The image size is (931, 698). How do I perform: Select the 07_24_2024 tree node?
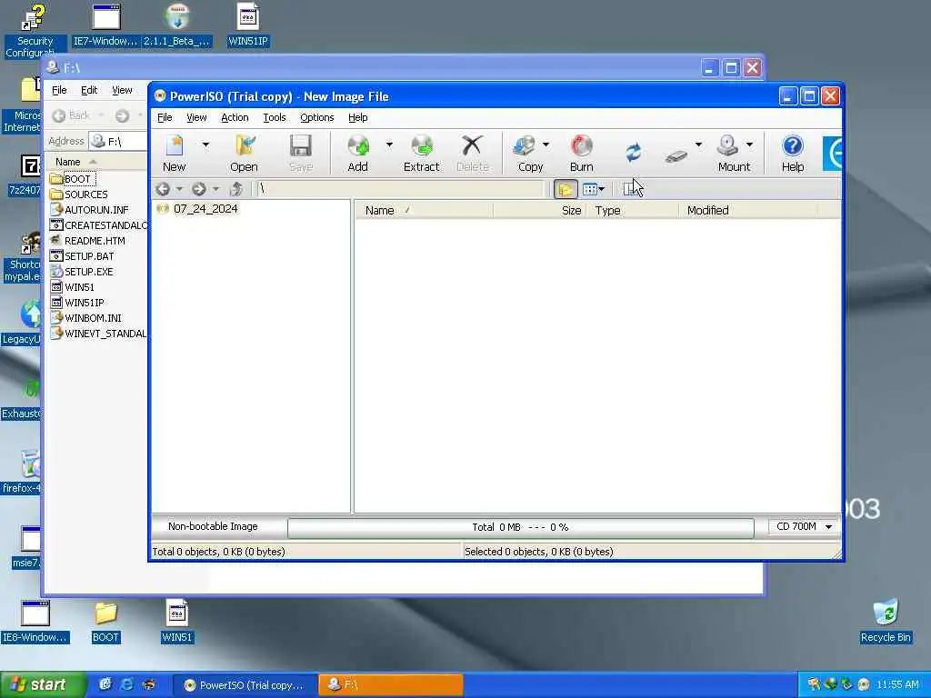205,209
